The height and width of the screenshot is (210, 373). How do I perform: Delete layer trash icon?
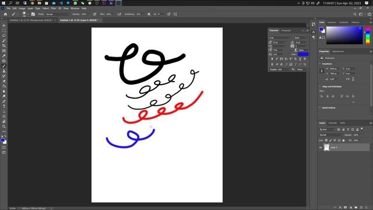pos(367,208)
